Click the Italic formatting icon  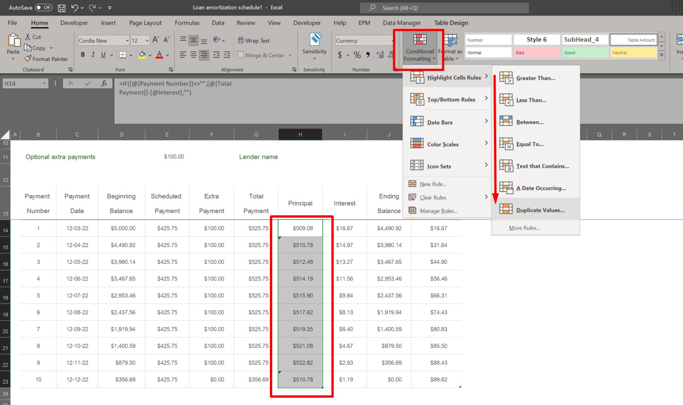click(x=93, y=55)
